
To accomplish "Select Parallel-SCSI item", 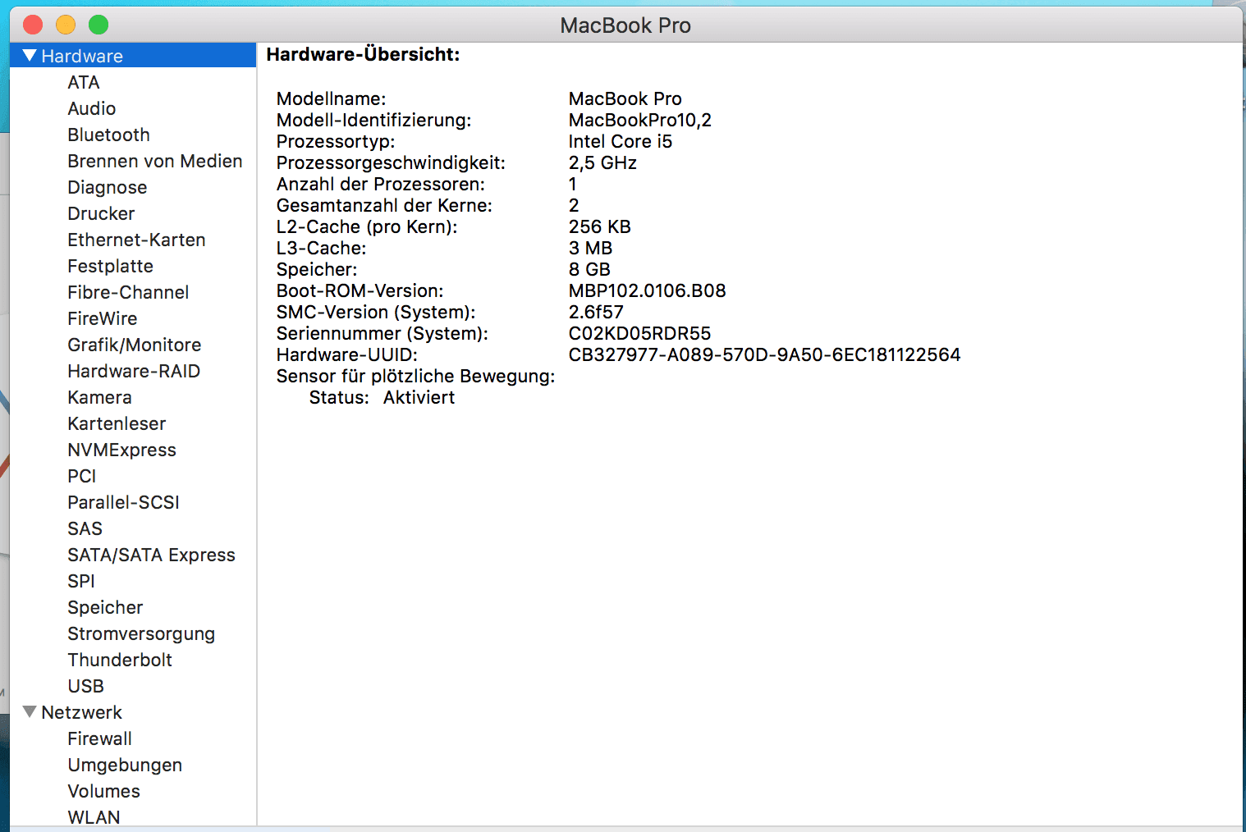I will (x=123, y=502).
